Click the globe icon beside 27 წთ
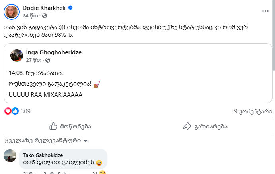The width and height of the screenshot is (275, 174). tap(49, 60)
